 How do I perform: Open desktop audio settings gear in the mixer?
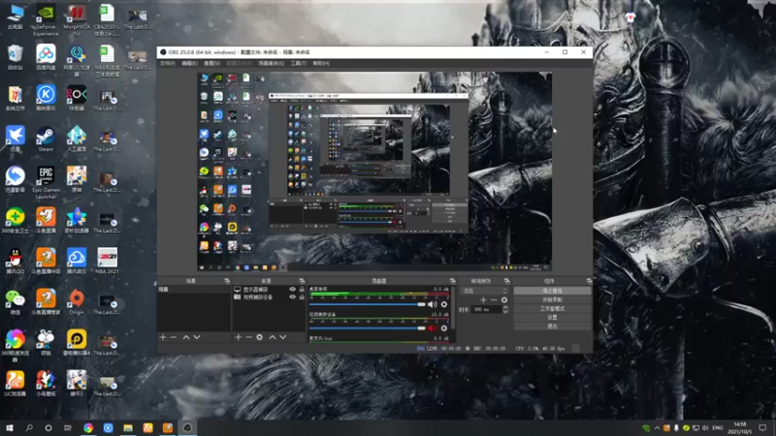444,304
